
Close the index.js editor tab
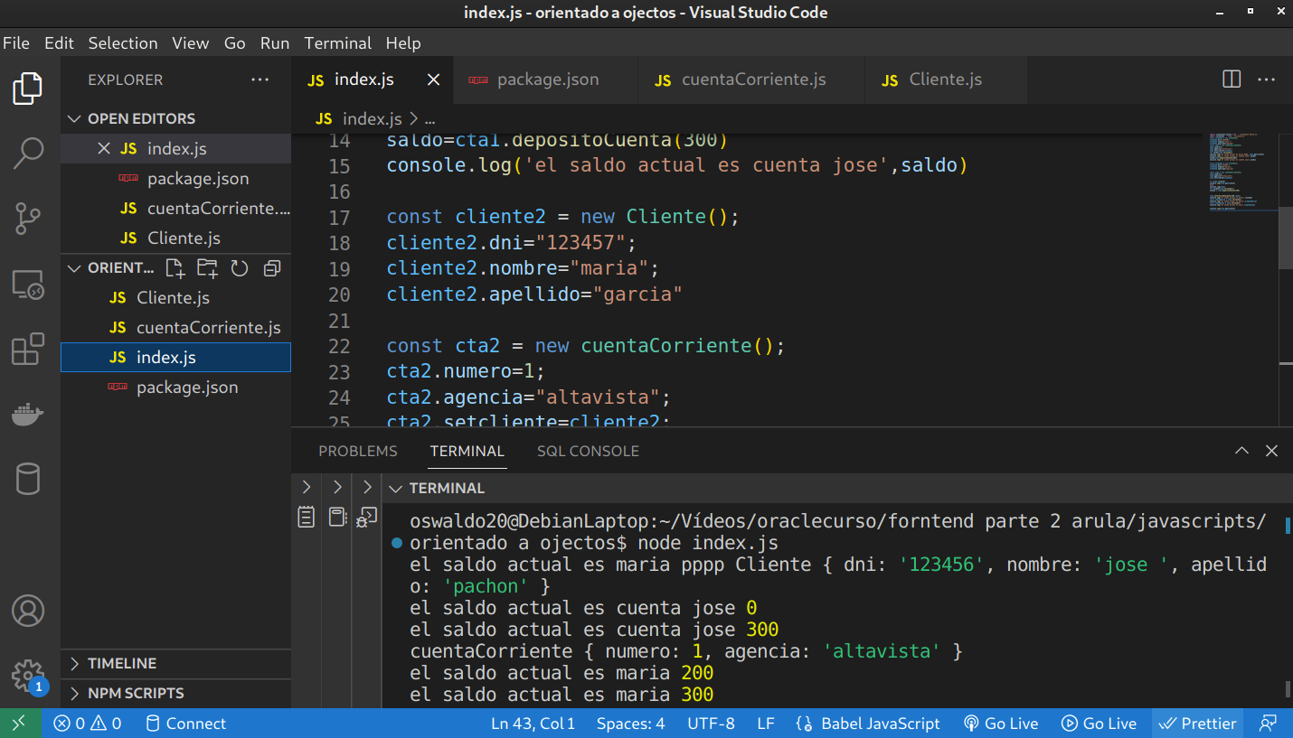(433, 79)
